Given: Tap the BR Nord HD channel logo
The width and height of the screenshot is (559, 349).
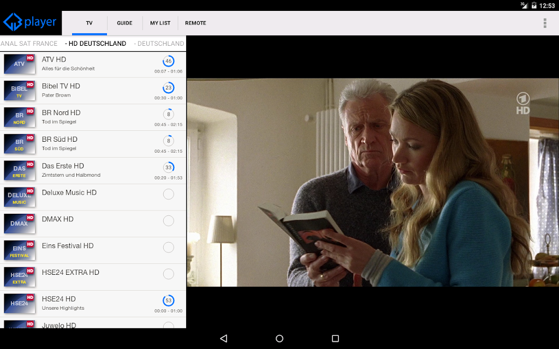Looking at the screenshot, I should (x=20, y=118).
